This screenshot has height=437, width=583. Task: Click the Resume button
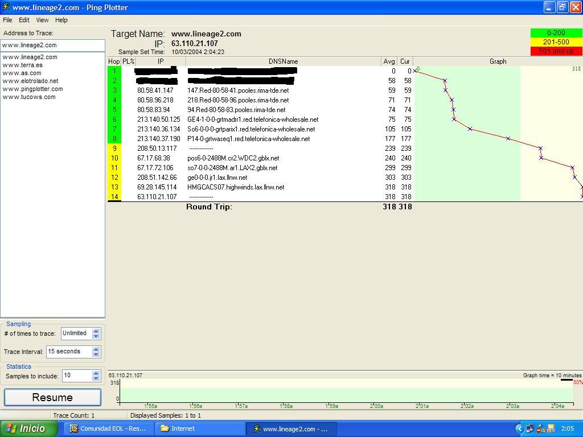52,397
